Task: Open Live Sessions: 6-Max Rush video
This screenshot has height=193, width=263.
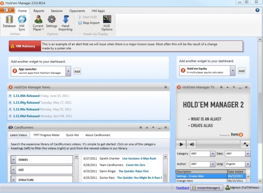Action: [x=139, y=158]
